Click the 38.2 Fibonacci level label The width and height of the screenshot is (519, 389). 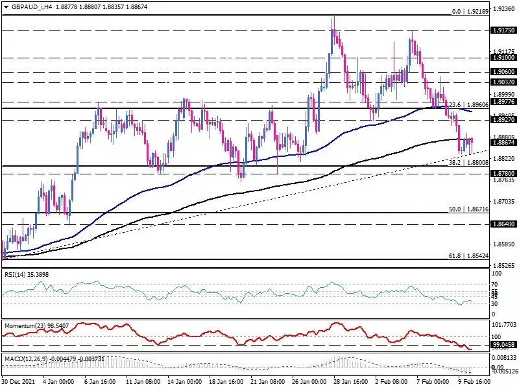pos(468,163)
